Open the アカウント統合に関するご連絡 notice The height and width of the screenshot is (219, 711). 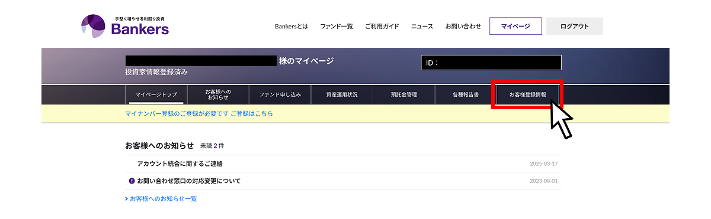click(x=180, y=164)
